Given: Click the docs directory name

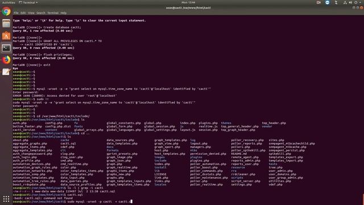Looking at the screenshot, I should 110,147.
